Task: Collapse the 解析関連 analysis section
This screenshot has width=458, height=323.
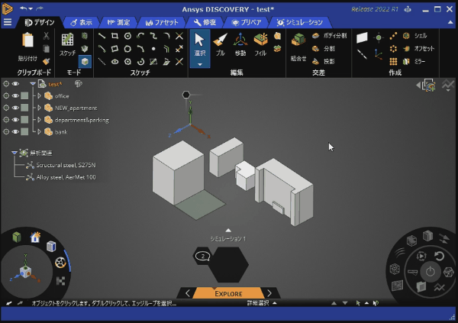Action: [14, 153]
